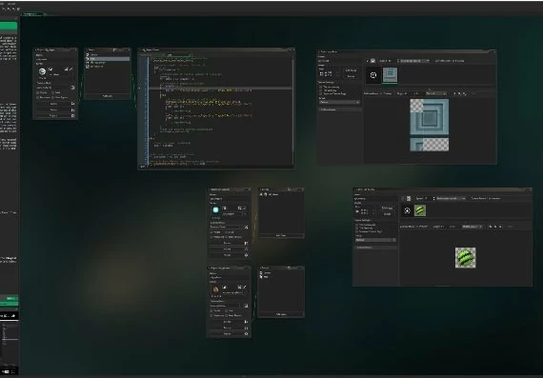This screenshot has width=543, height=378.
Task: Click middle zoom icon in tile sprite editor
Action: 459,93
